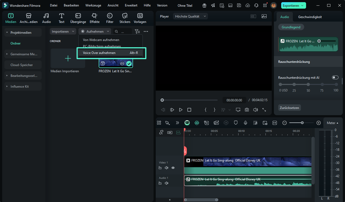Toggle Rauschunterdrückung mit AI switch
This screenshot has height=202, width=345.
335,77
